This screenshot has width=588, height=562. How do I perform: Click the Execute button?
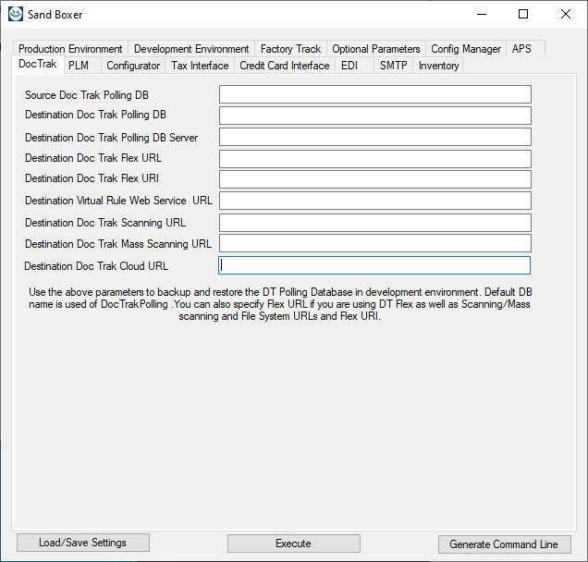(293, 544)
